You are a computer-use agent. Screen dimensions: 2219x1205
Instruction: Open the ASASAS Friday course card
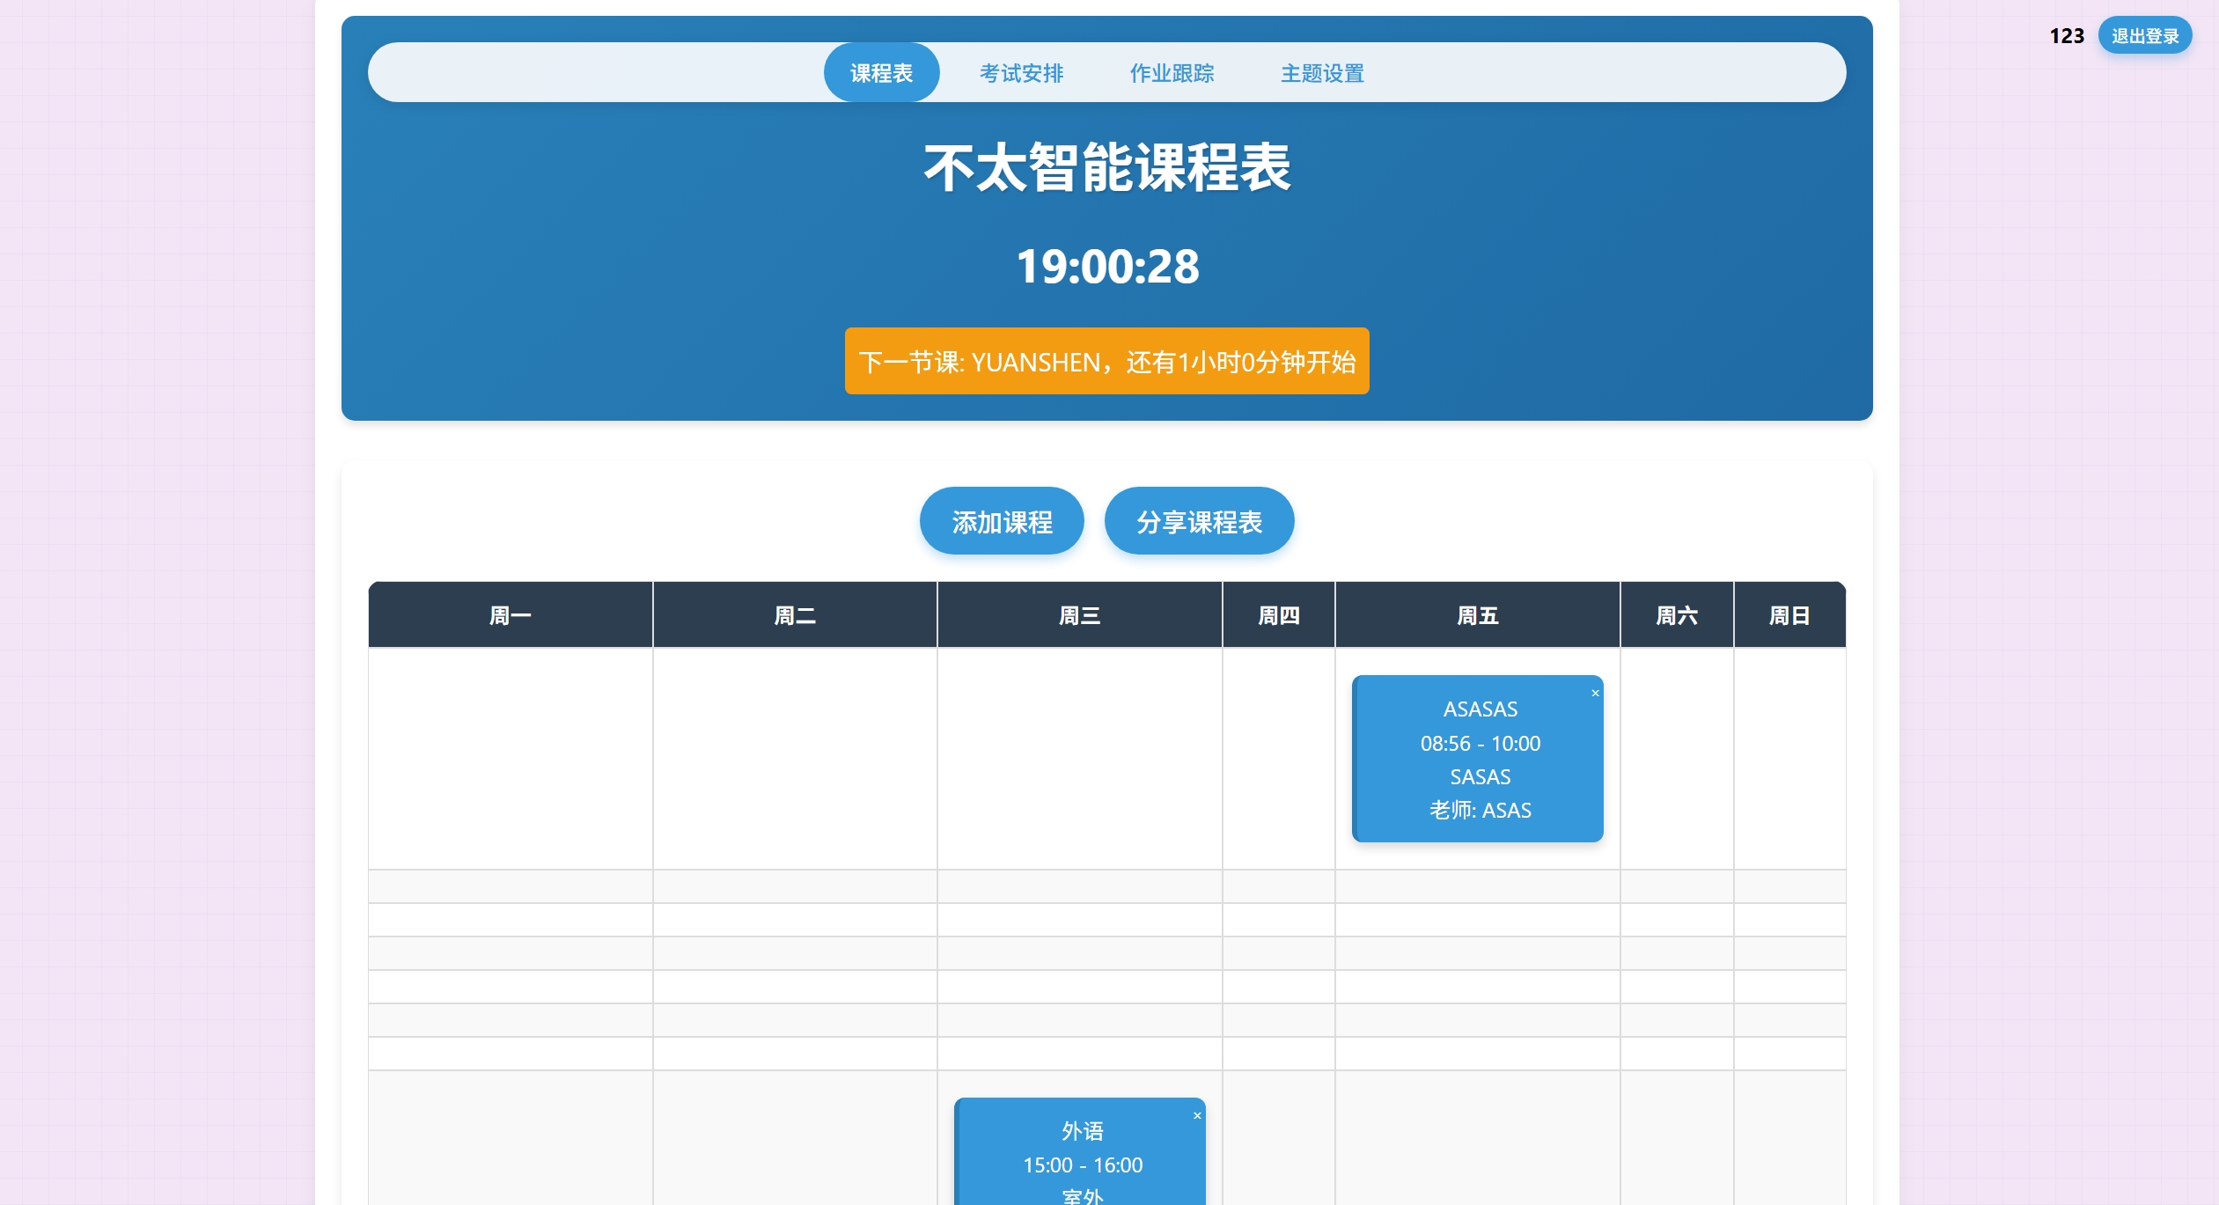[x=1478, y=759]
